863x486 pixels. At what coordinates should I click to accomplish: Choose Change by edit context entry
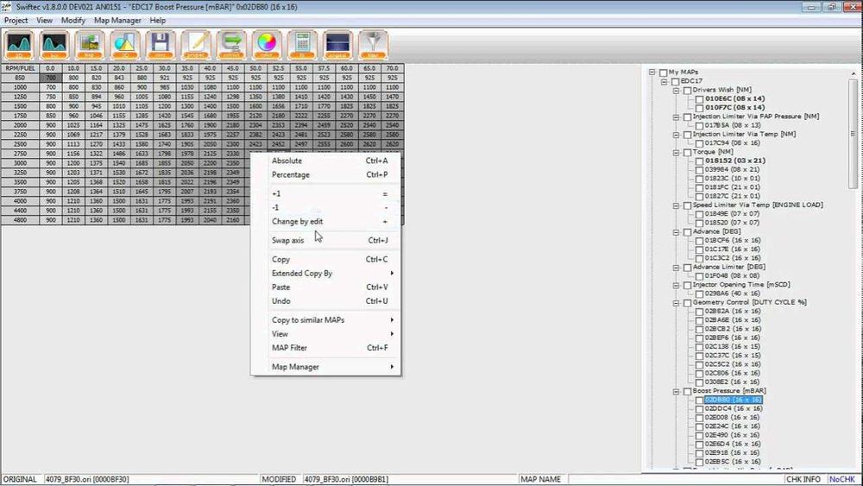point(326,221)
